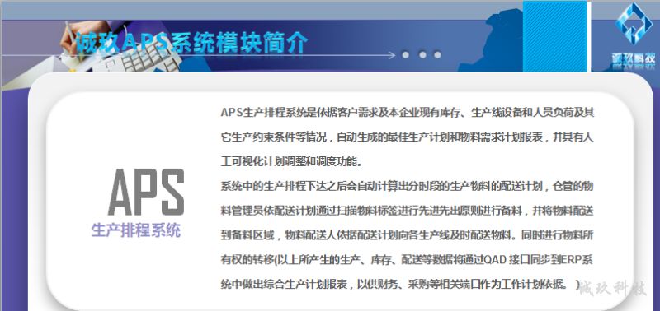Click the purple 生产排程系统 subtitle
This screenshot has width=660, height=311.
coord(136,230)
